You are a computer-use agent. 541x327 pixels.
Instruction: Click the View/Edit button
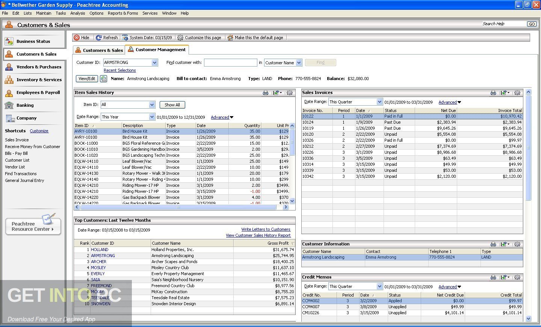[x=87, y=79]
